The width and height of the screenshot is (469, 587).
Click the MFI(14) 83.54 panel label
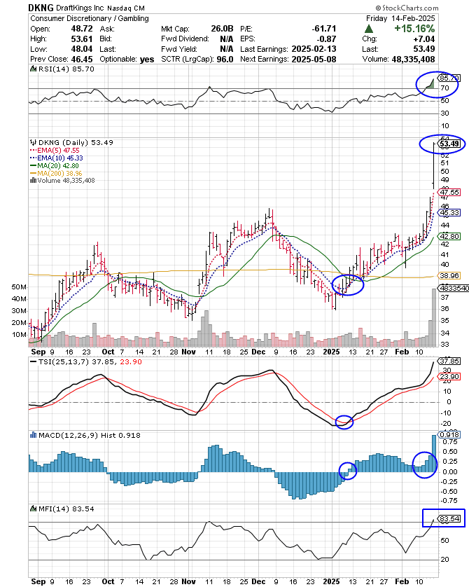[66, 509]
